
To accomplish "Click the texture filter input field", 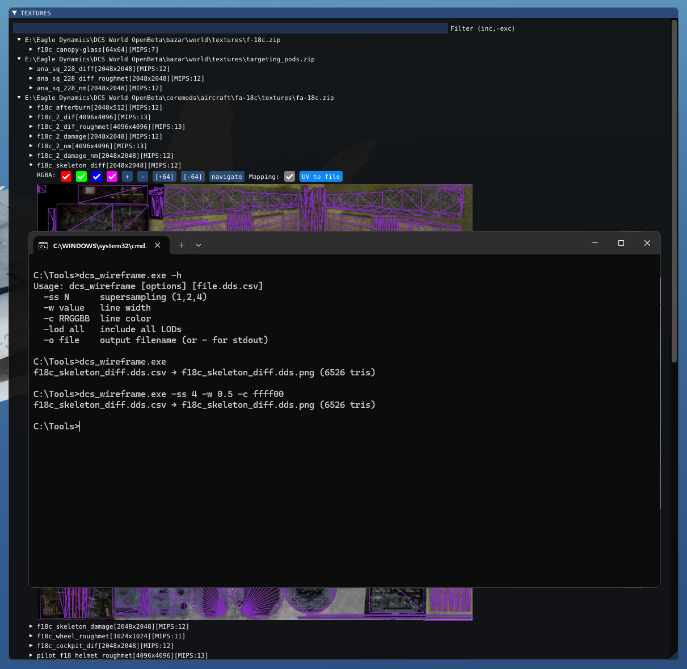I will [230, 28].
